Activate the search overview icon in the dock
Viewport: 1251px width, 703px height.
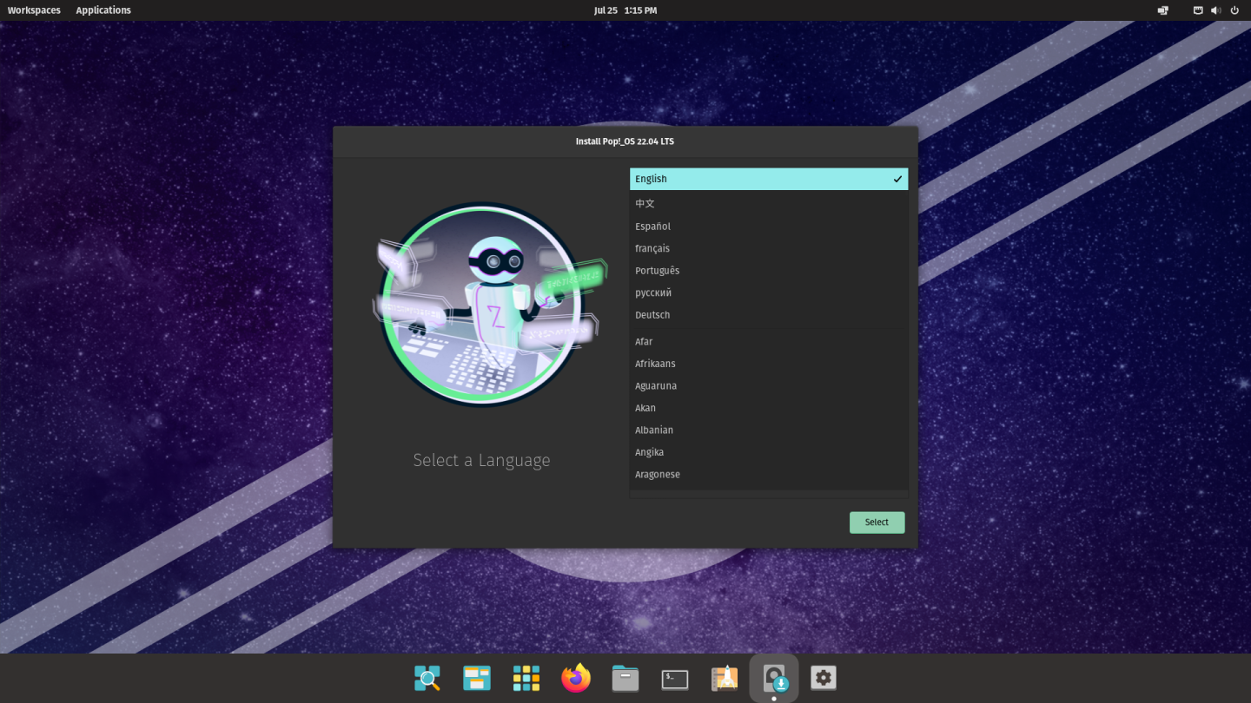click(427, 678)
